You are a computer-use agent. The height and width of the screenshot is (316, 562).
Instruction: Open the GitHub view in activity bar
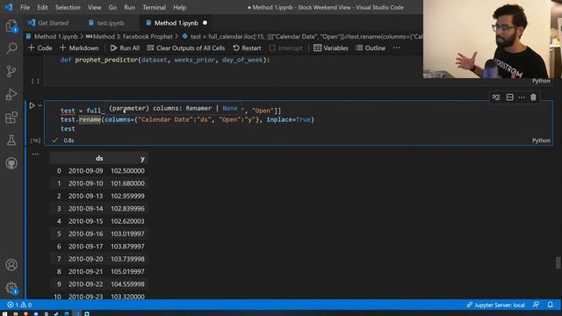(x=11, y=163)
